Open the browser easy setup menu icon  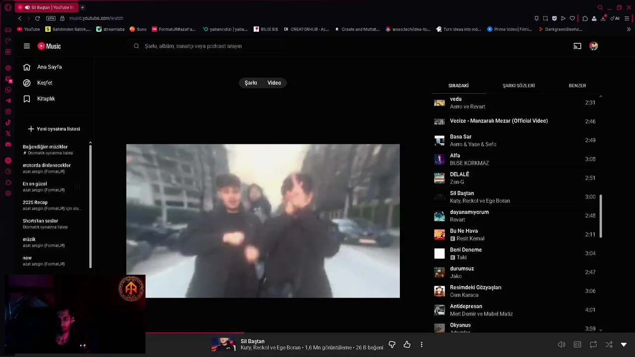(627, 18)
